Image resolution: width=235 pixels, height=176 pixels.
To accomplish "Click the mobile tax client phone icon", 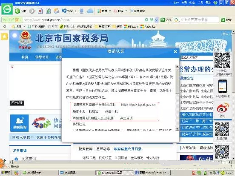I will [x=222, y=87].
